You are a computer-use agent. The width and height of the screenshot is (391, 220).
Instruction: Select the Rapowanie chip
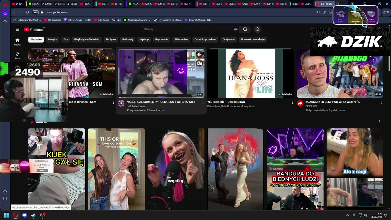(162, 39)
